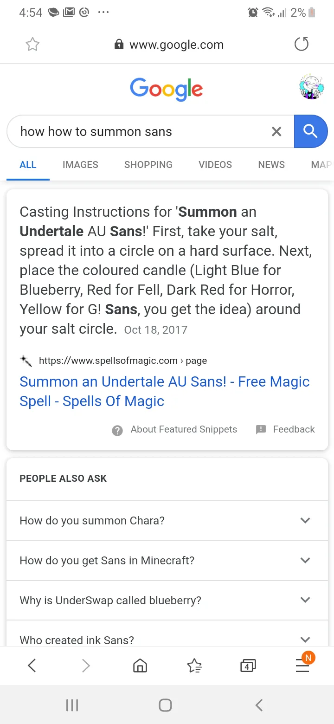Tap the bookmark star in address bar
334x724 pixels.
click(x=32, y=45)
